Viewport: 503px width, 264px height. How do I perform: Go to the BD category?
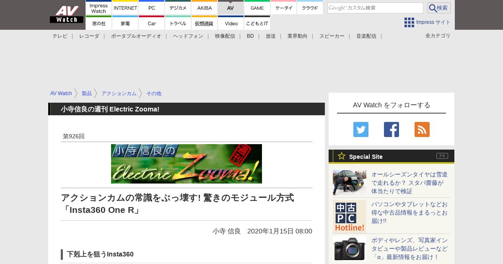[x=250, y=36]
